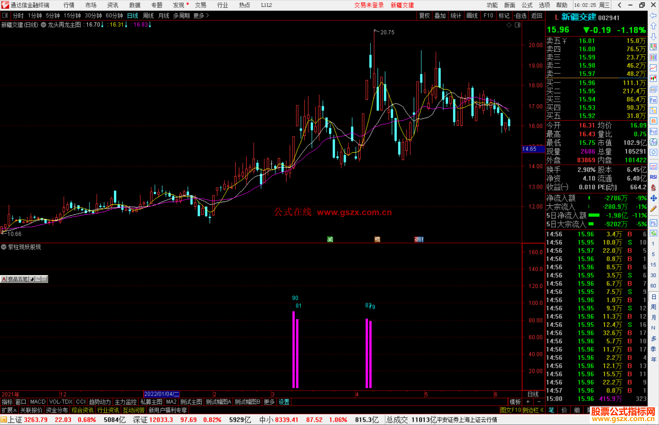Image resolution: width=659 pixels, height=425 pixels.
Task: Switch to weekly 周 period in right sidebar
Action: [653, 307]
